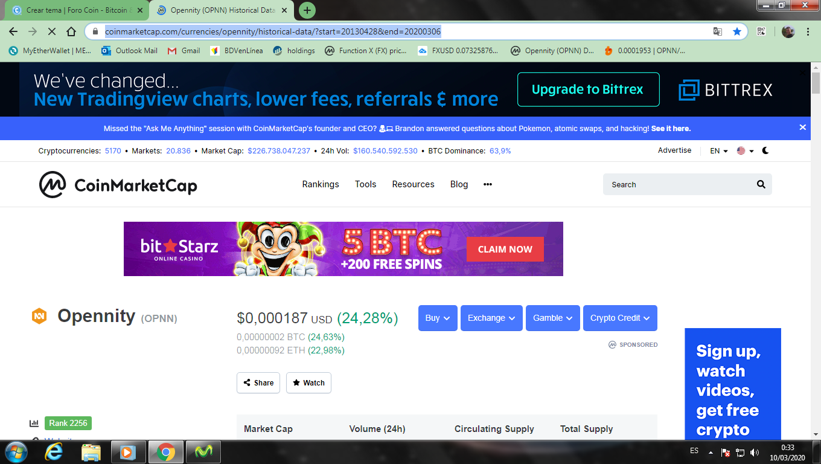The height and width of the screenshot is (464, 821).
Task: Click the See it here link
Action: [x=671, y=128]
